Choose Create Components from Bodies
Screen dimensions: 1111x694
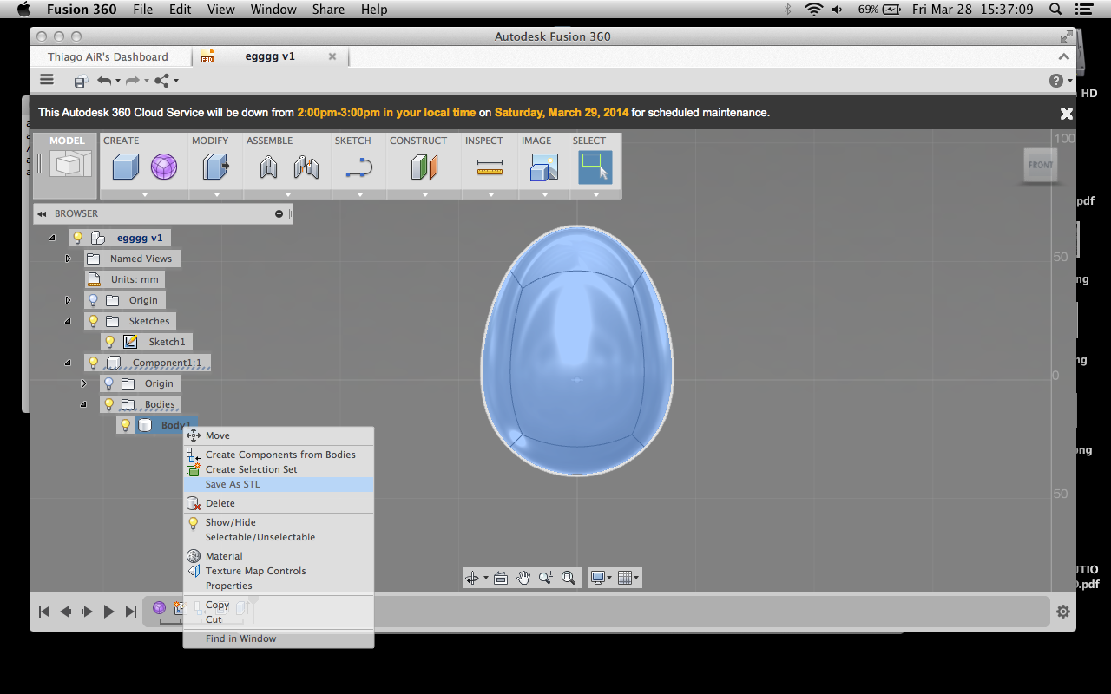[x=279, y=455]
